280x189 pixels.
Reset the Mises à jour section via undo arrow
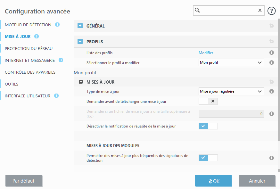(272, 82)
